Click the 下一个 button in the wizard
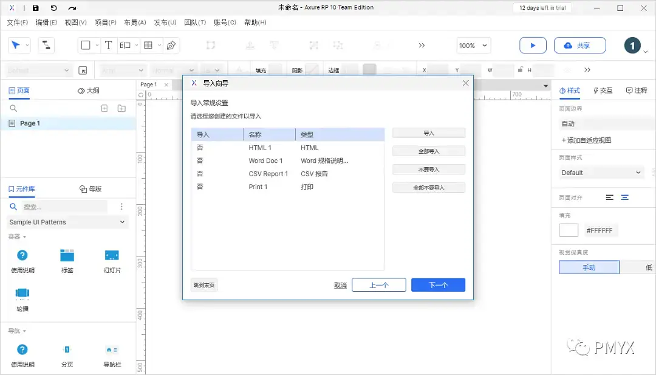 click(x=438, y=284)
